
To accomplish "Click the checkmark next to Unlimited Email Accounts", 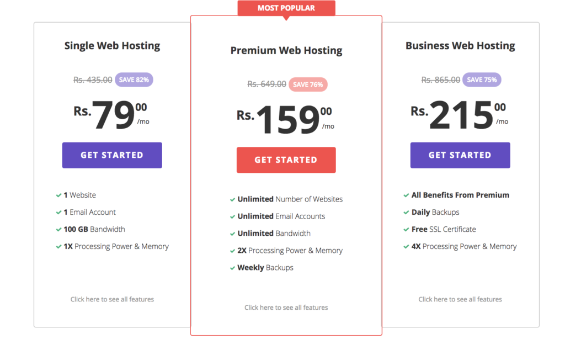I will coord(232,216).
